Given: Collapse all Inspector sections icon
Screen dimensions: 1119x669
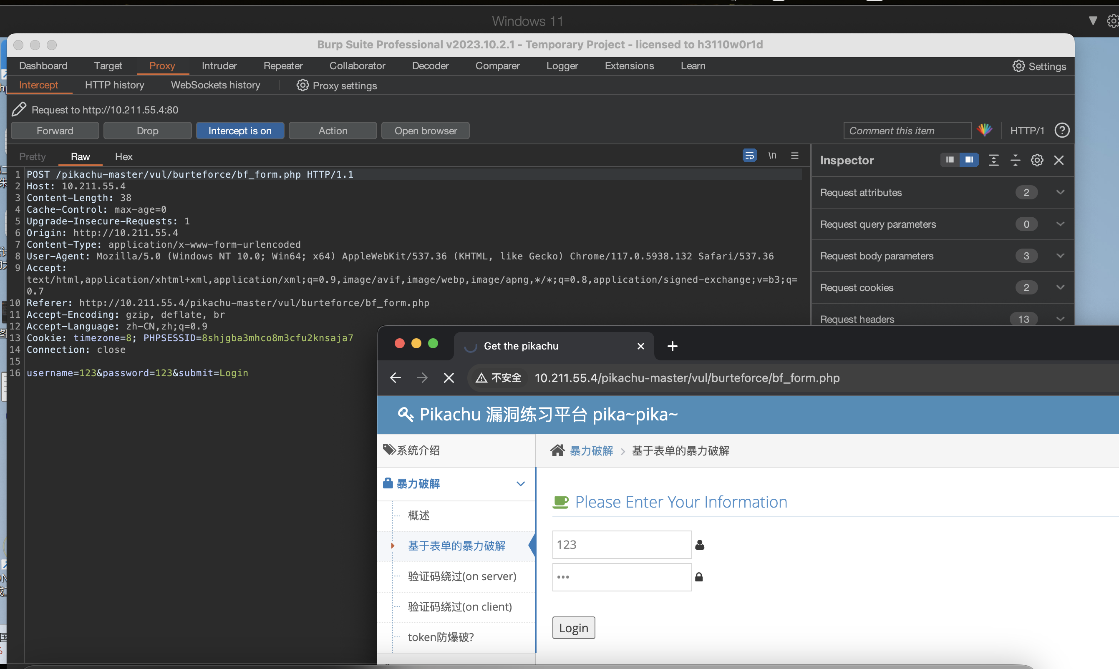Looking at the screenshot, I should pyautogui.click(x=1015, y=160).
